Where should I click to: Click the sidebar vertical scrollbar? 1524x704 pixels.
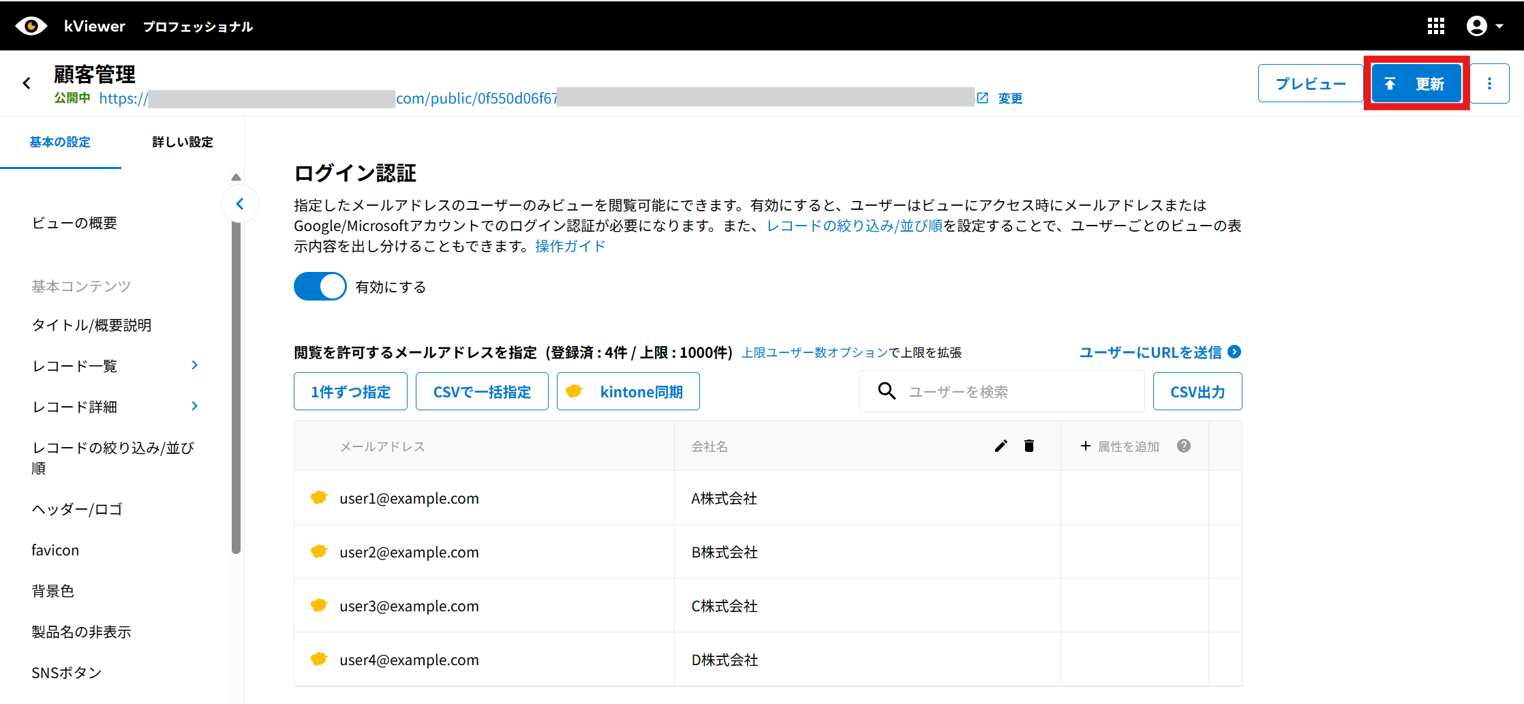236,382
